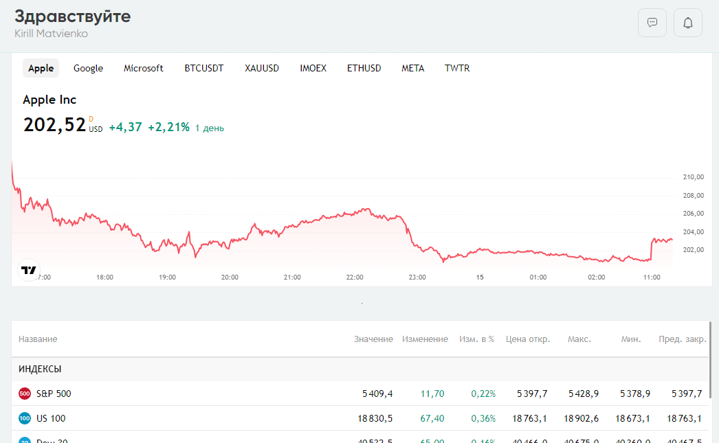
Task: Click the S&P 500 percent change 0,22%
Action: (483, 394)
